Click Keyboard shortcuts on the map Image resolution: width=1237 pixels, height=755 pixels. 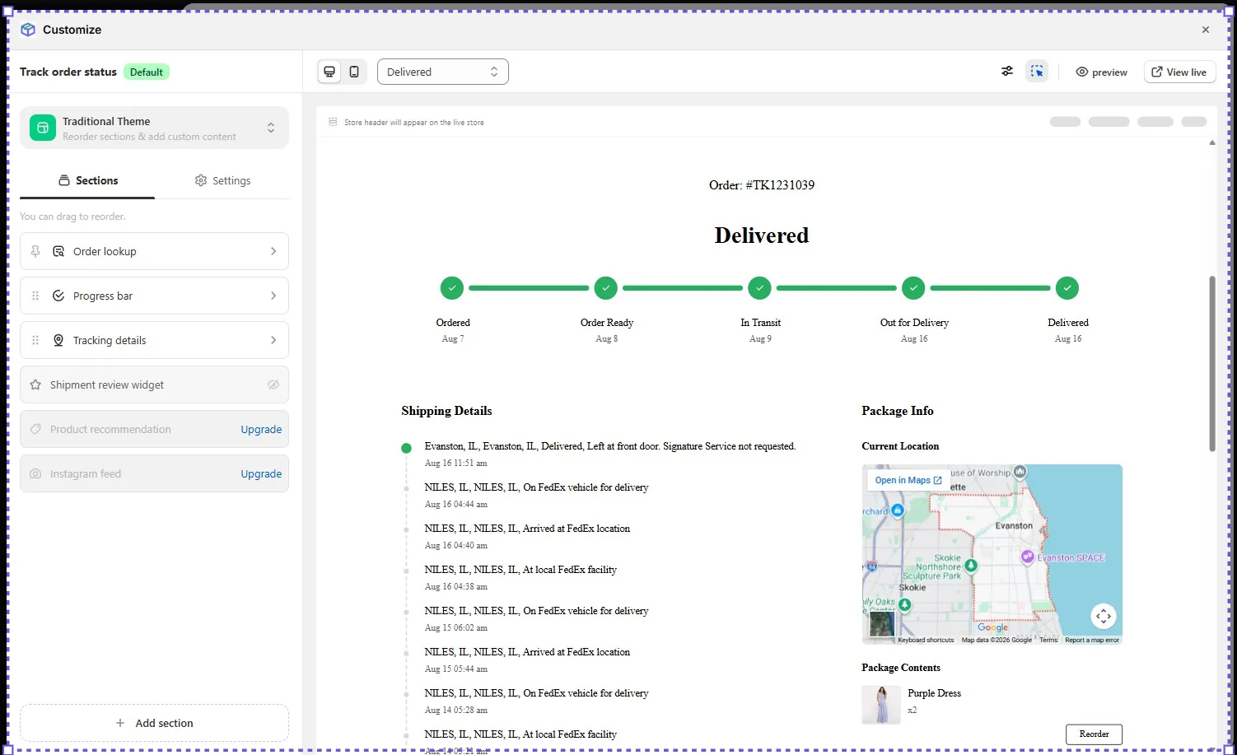click(926, 640)
